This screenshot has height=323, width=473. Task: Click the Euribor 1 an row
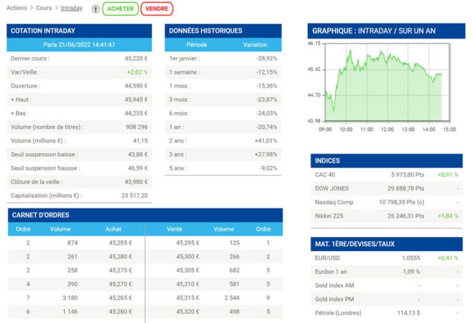click(x=386, y=271)
